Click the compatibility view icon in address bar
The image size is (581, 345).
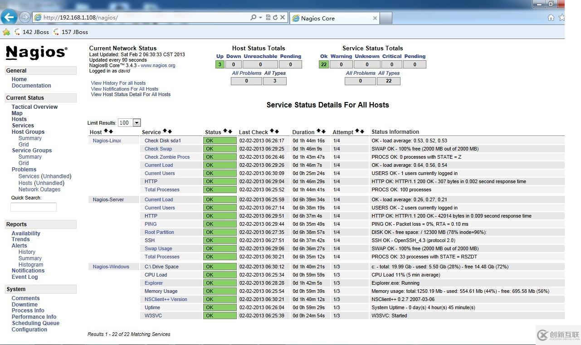pyautogui.click(x=268, y=17)
